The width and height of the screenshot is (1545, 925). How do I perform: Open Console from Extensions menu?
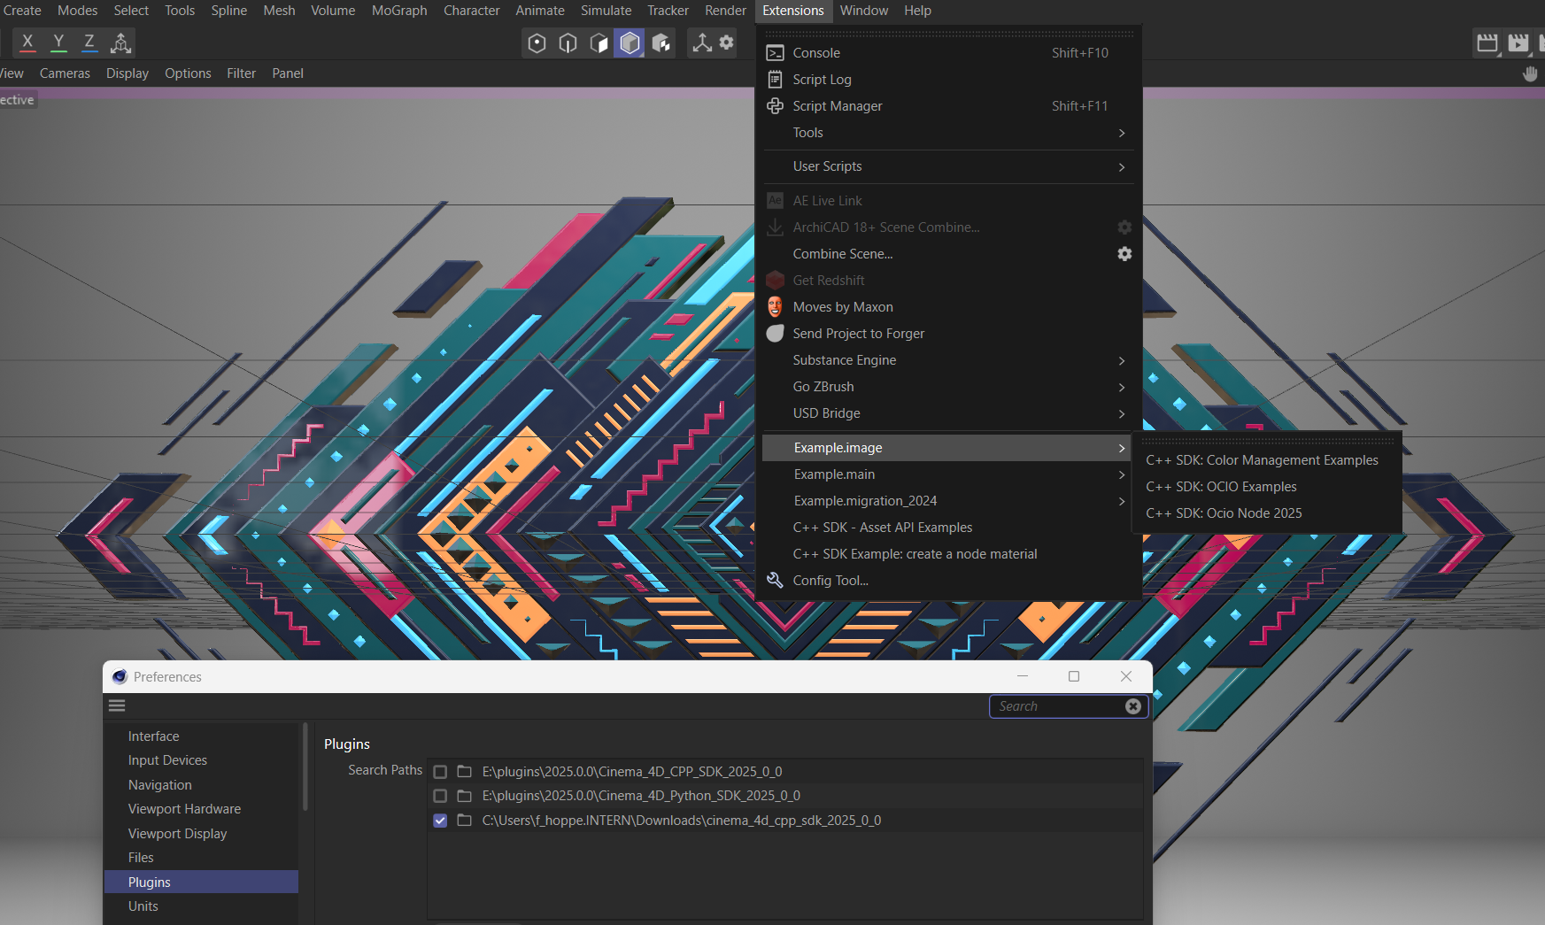coord(949,53)
